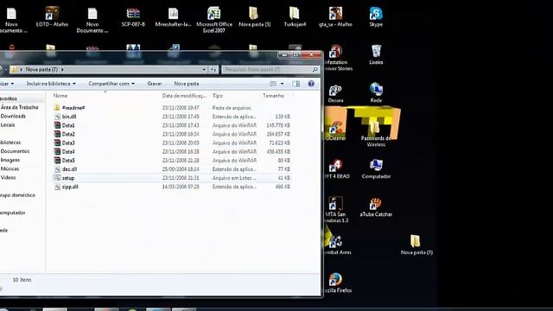Image resolution: width=553 pixels, height=311 pixels.
Task: Click the search magnifier in Explorer
Action: tap(315, 69)
